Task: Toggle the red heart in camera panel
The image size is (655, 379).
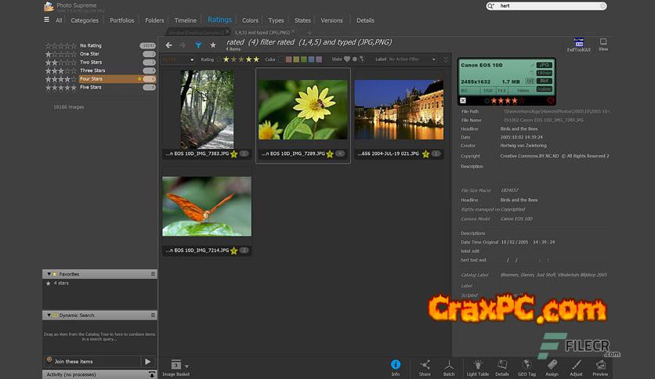Action: coord(551,100)
